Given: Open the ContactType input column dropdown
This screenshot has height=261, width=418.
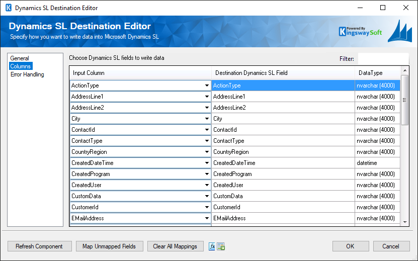Looking at the screenshot, I should pos(207,141).
